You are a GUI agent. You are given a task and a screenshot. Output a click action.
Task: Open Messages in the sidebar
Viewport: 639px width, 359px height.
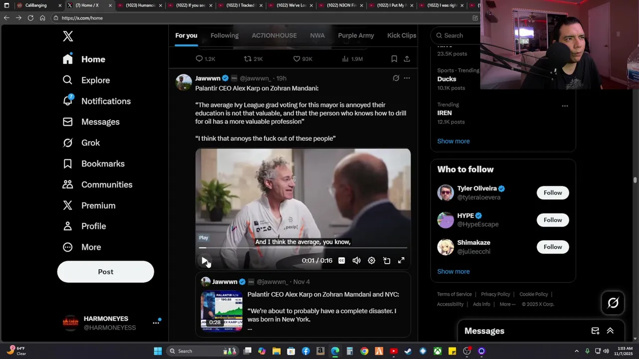pyautogui.click(x=91, y=122)
